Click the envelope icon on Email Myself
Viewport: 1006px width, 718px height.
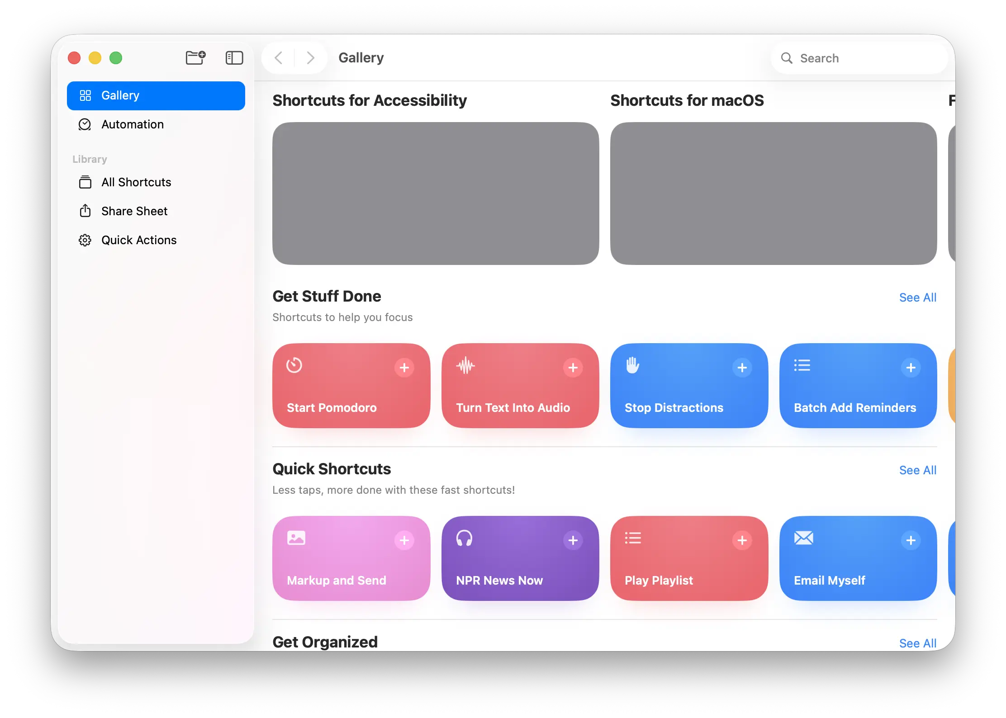(803, 538)
